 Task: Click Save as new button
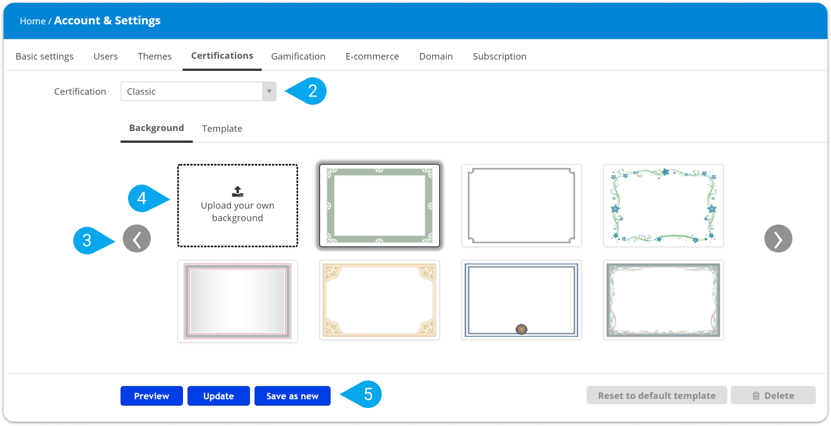pyautogui.click(x=292, y=396)
